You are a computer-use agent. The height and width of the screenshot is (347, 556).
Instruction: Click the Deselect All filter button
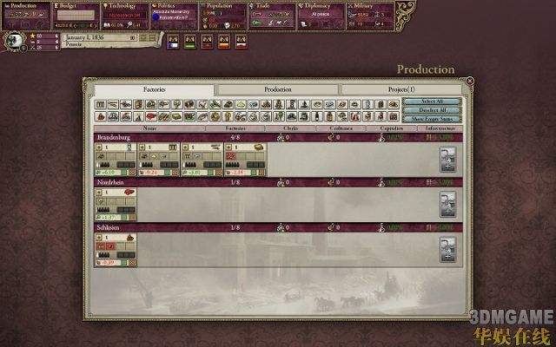click(432, 110)
